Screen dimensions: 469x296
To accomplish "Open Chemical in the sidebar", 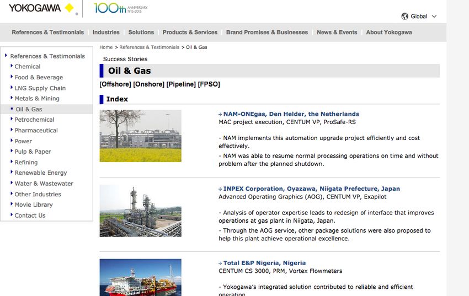I will pyautogui.click(x=28, y=67).
